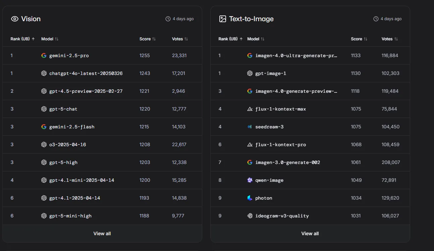Sort Text-to-Image table by Score
This screenshot has height=251, width=434.
(359, 39)
